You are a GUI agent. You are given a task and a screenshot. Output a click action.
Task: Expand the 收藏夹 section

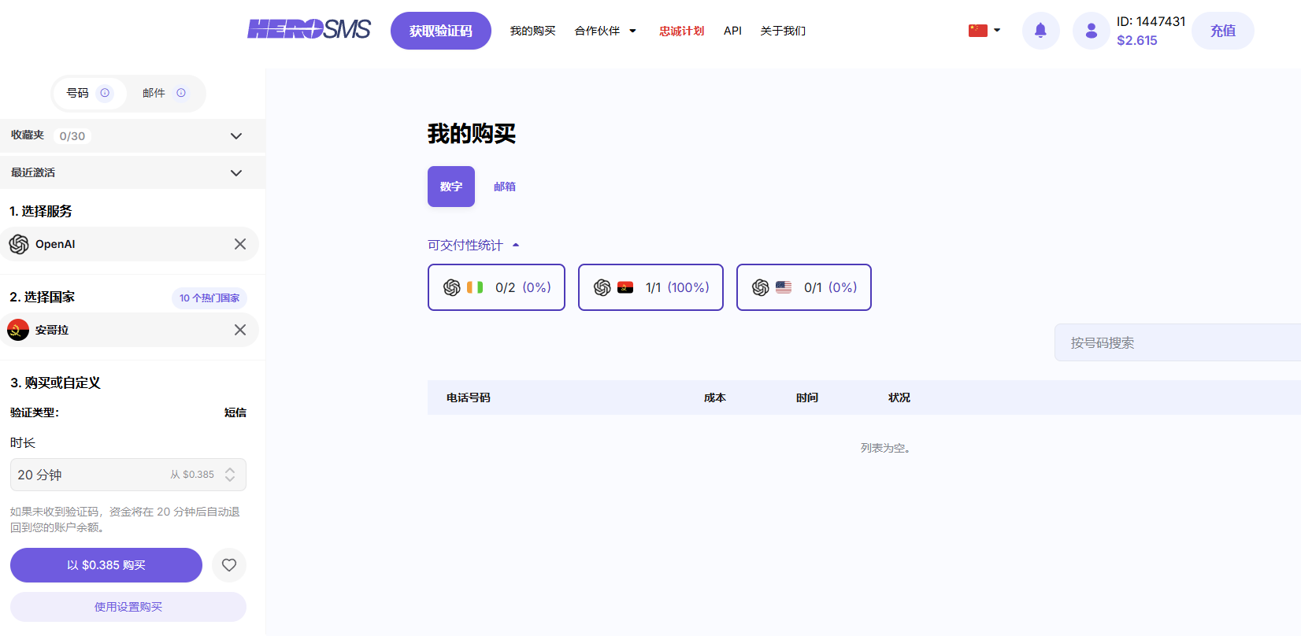click(132, 135)
